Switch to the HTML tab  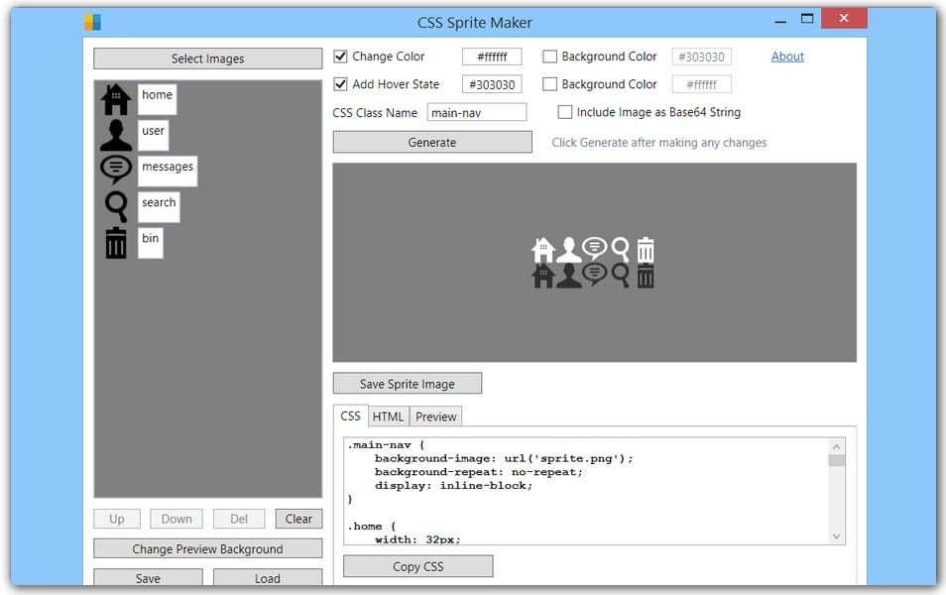[x=389, y=416]
